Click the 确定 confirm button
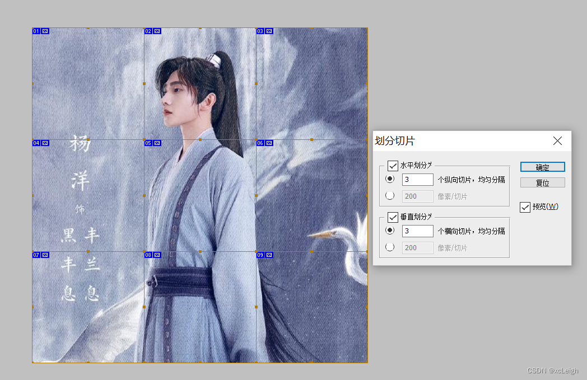587x380 pixels. (542, 167)
